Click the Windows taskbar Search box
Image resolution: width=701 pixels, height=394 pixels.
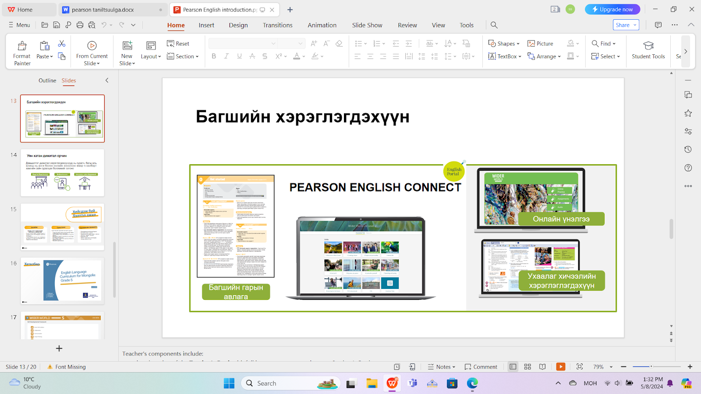(291, 383)
